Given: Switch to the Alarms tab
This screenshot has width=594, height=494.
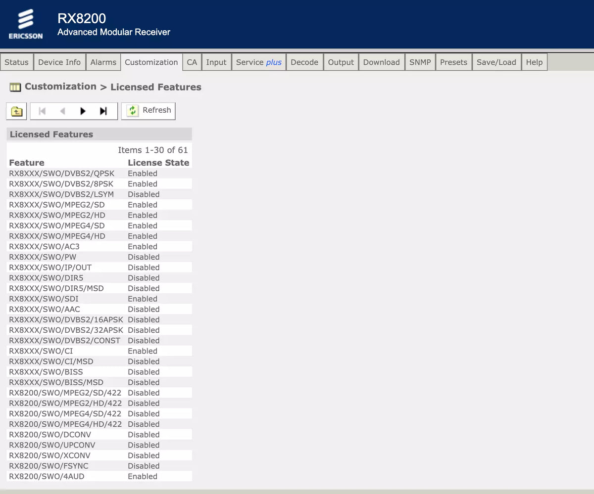Looking at the screenshot, I should pyautogui.click(x=103, y=62).
